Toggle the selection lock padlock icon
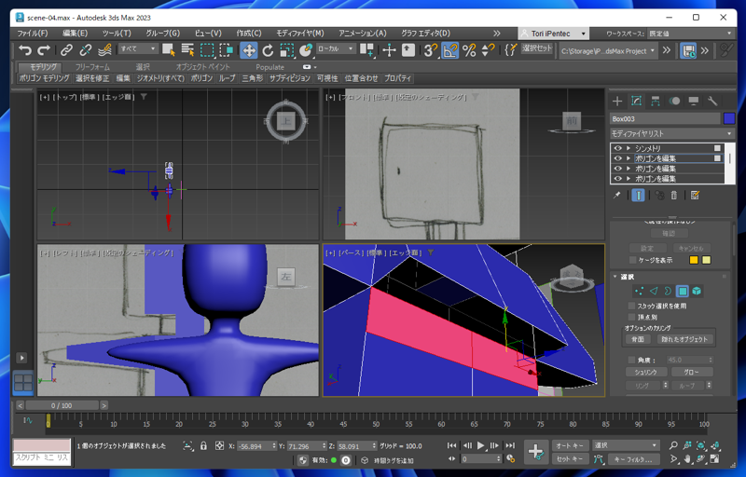 click(203, 445)
